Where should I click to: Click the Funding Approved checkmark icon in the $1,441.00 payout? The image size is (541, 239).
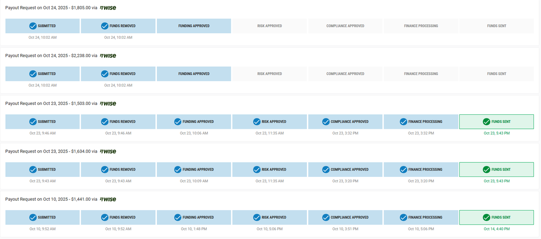coord(178,217)
